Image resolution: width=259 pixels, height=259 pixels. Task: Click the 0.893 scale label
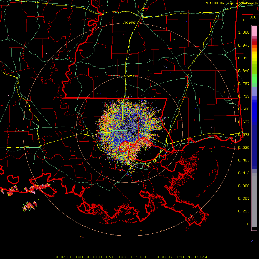[244, 58]
